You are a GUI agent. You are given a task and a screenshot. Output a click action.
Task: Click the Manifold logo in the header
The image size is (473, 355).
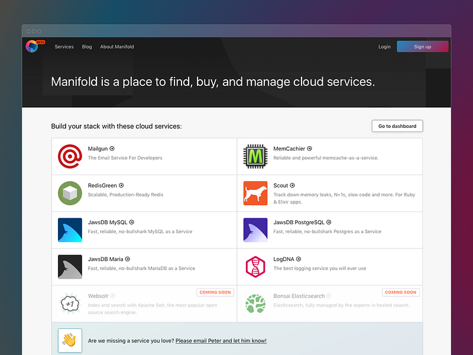click(32, 46)
